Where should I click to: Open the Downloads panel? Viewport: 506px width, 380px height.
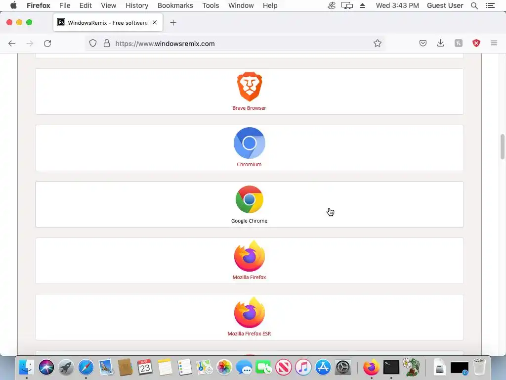(440, 44)
